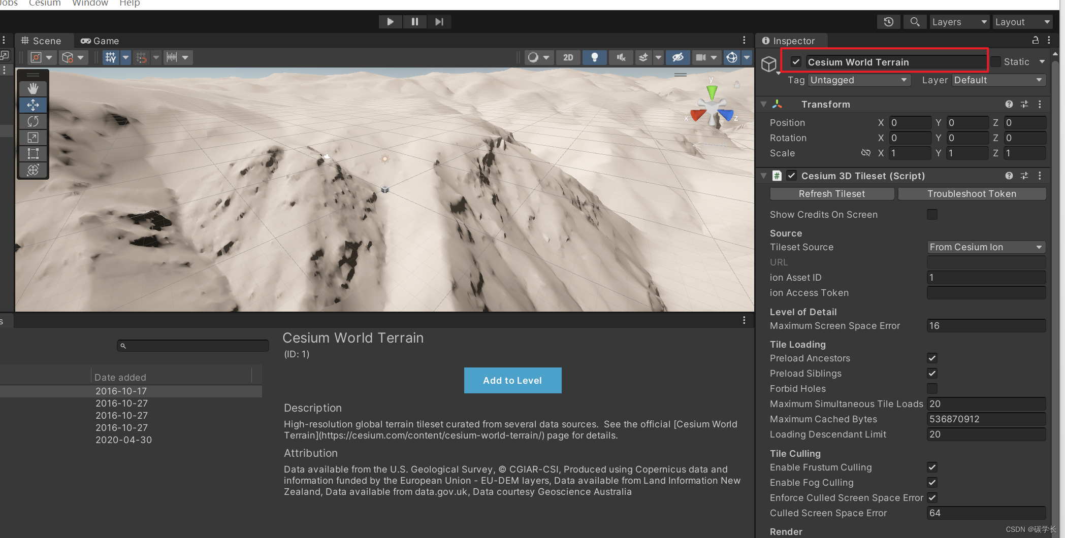1065x538 pixels.
Task: Toggle Enable Frustum Culling checkbox
Action: (932, 467)
